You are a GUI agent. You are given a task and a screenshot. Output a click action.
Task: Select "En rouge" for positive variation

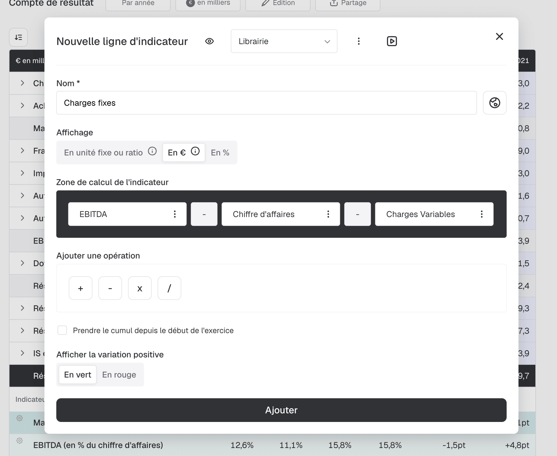tap(119, 375)
